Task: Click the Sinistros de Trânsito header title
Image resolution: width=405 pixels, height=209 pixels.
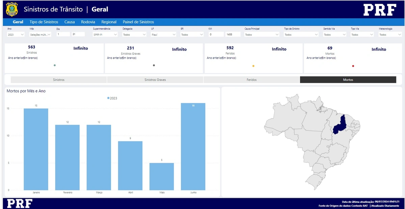Action: click(54, 9)
